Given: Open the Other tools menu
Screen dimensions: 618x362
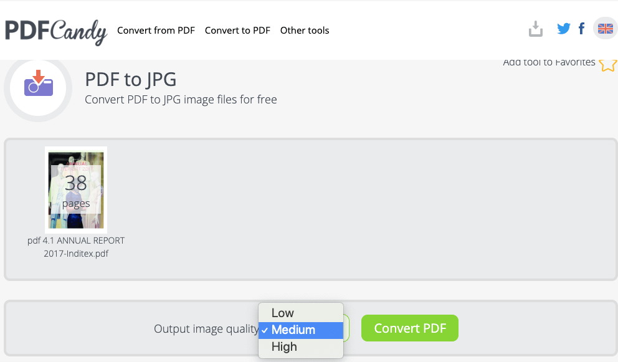Looking at the screenshot, I should tap(305, 31).
